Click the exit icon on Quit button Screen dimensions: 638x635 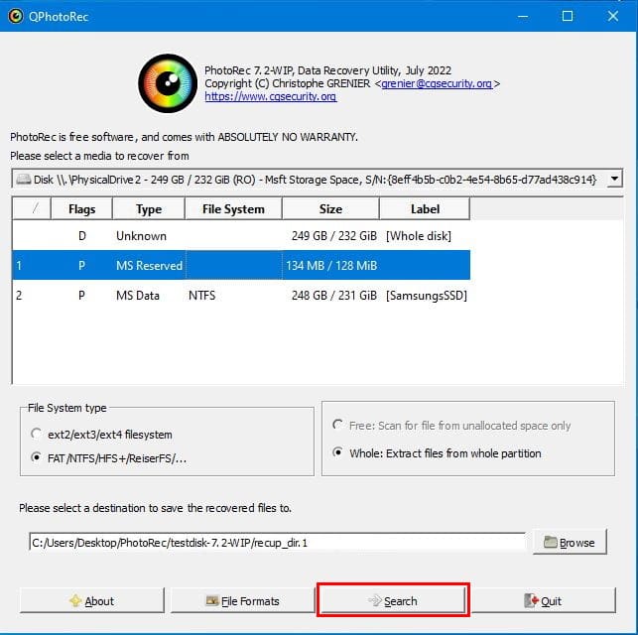pyautogui.click(x=532, y=600)
